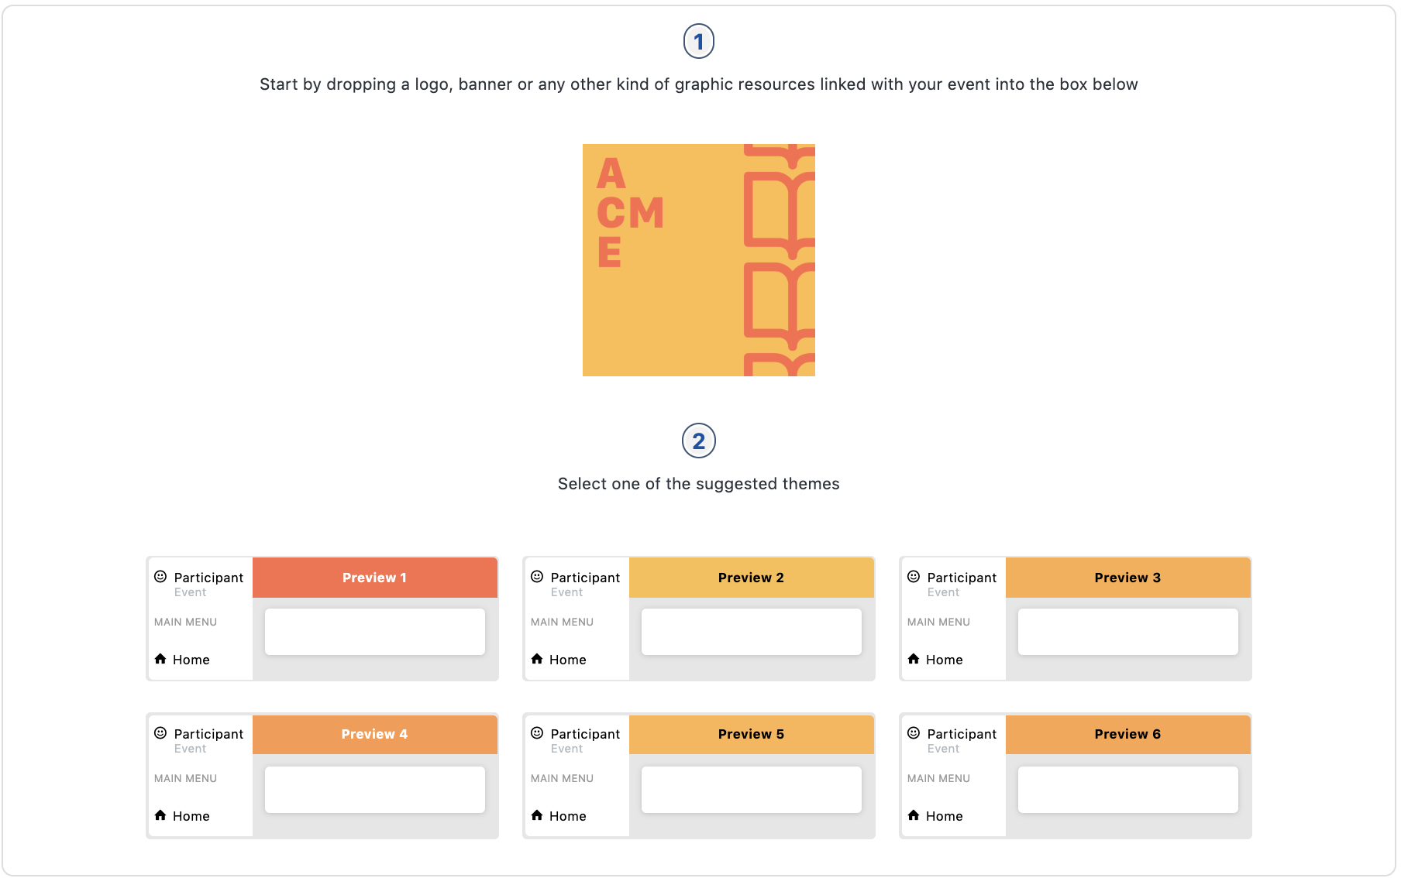
Task: Click the white content box inside Preview 6
Action: coord(1127,789)
